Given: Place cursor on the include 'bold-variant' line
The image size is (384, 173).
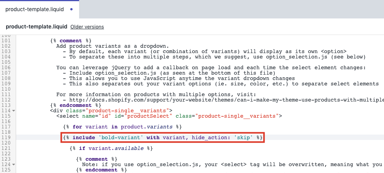Looking at the screenshot, I should click(x=162, y=138).
